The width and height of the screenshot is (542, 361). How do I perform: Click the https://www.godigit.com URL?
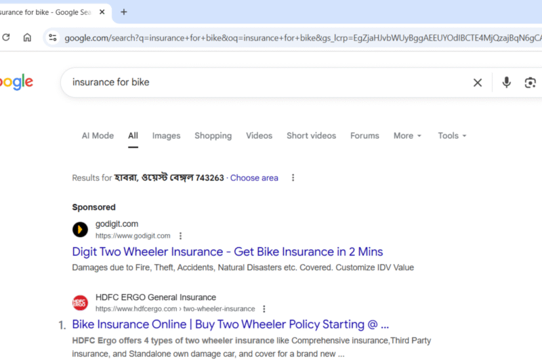(x=133, y=236)
